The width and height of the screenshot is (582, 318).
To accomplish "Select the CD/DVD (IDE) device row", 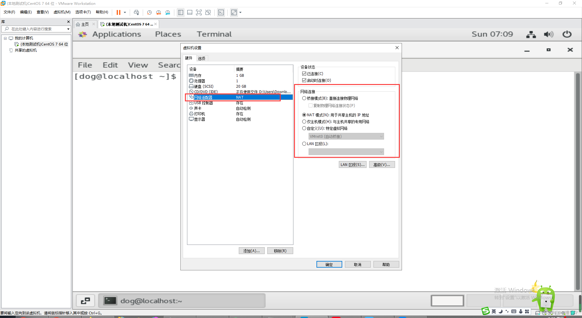I will 240,92.
